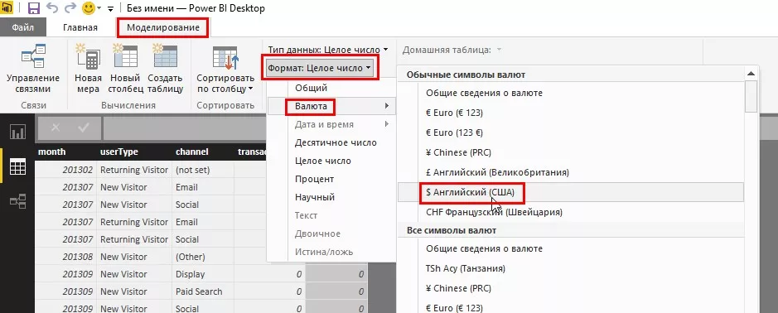Open the Relationships view in sidebar
The height and width of the screenshot is (313, 778).
[17, 201]
